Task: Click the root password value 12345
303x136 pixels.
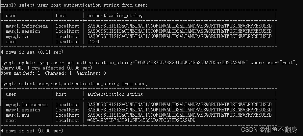Action: pyautogui.click(x=94, y=42)
